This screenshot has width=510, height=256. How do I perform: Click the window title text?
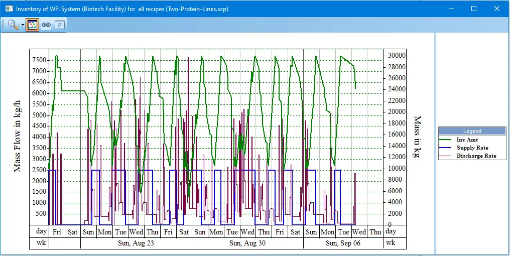[x=122, y=9]
